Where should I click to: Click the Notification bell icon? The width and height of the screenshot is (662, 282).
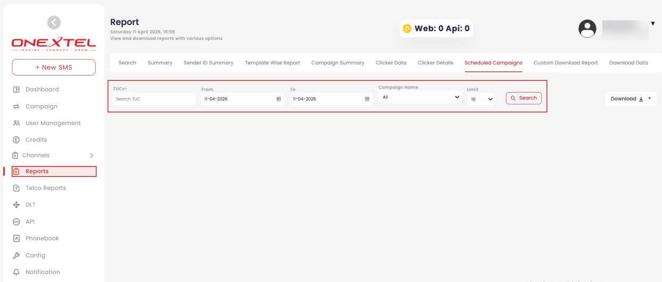16,272
